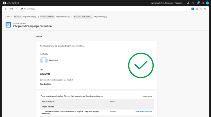Go to DETAILS Integrated Campaign breadcrumb
Image resolution: width=211 pixels, height=117 pixels.
tap(25, 17)
